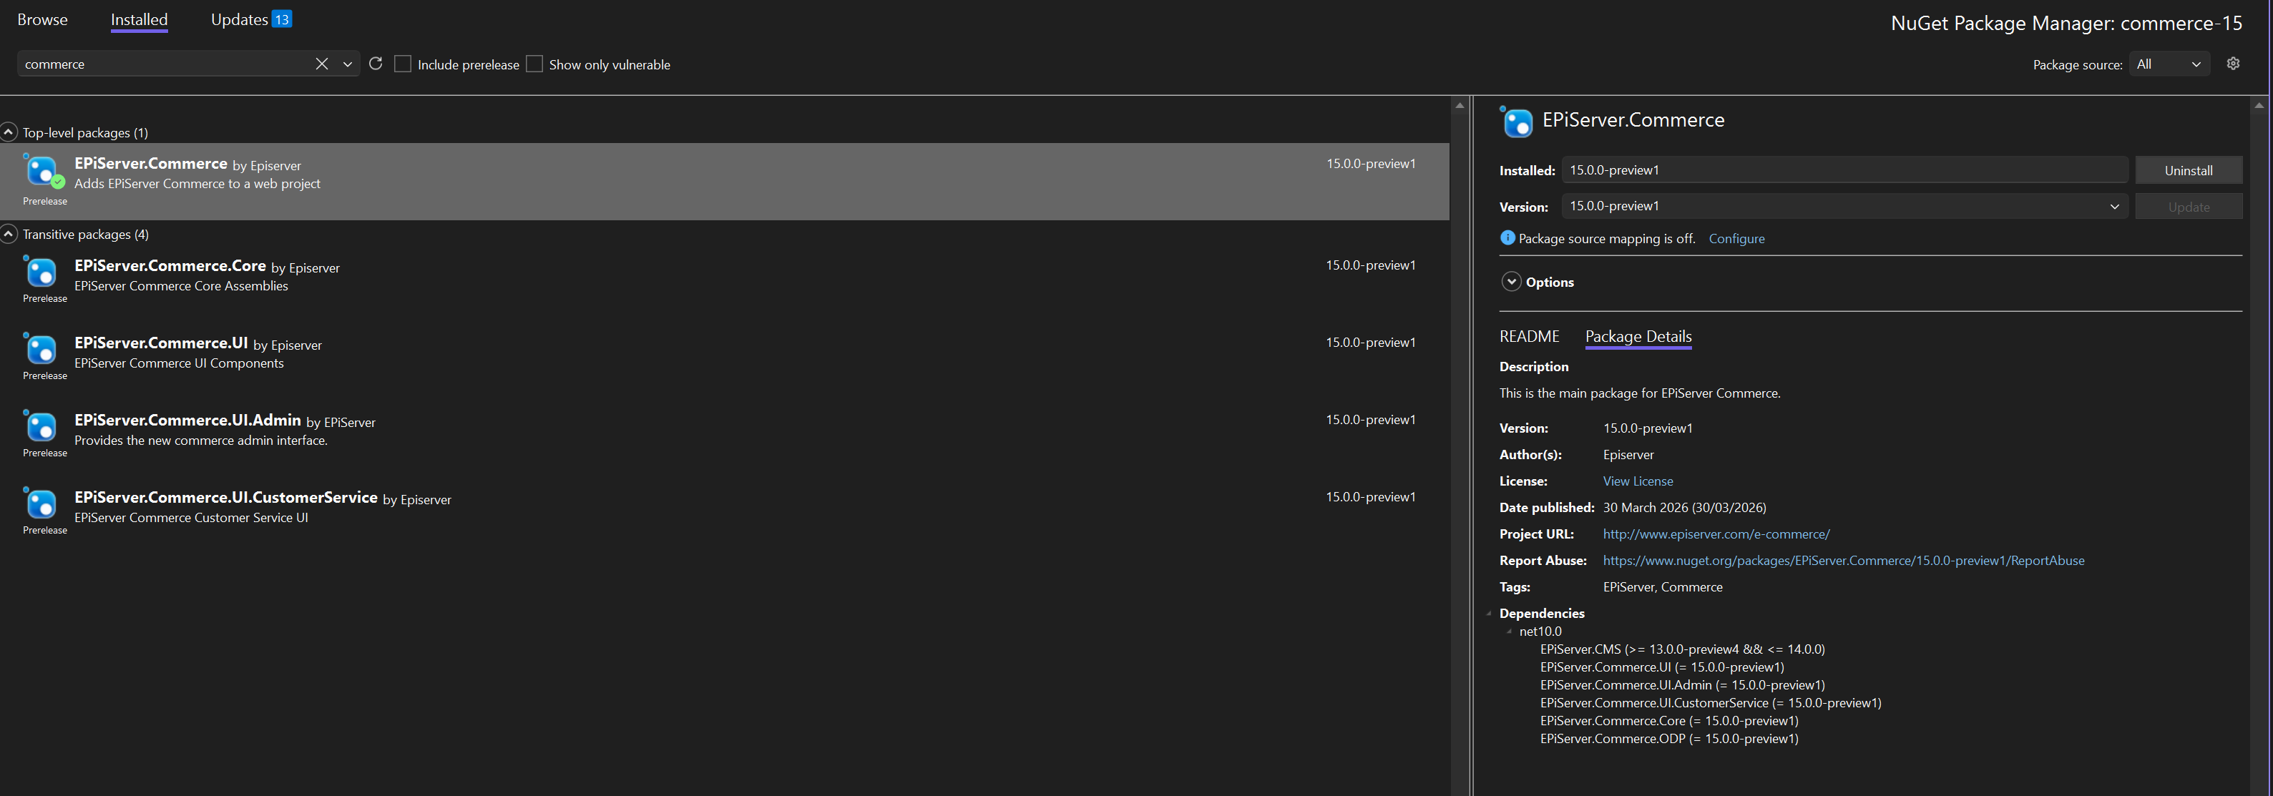Tick the Show only vulnerable checkbox
Screen dimensions: 2273x796
(x=534, y=64)
